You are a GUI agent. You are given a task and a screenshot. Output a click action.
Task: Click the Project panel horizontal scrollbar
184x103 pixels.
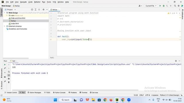16,58
